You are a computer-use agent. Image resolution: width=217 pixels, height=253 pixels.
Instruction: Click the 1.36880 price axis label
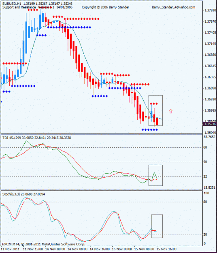point(210,55)
